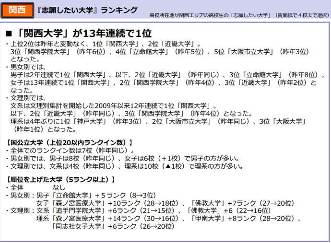
Task: Click the line starting 理系は4年ぶりに1位
Action: click(158, 122)
